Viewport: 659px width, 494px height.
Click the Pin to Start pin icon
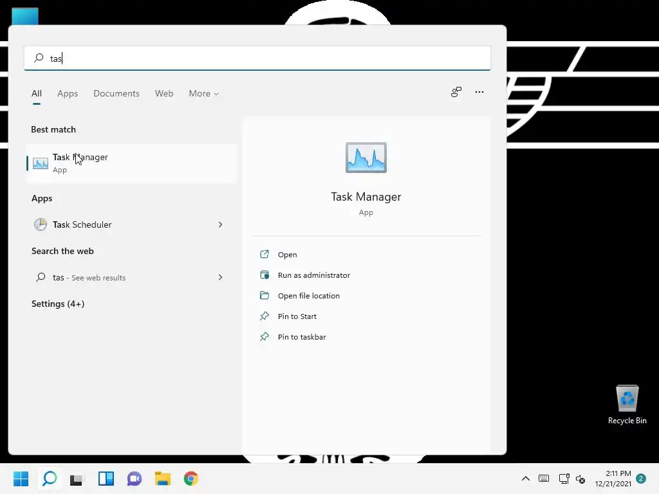click(265, 316)
